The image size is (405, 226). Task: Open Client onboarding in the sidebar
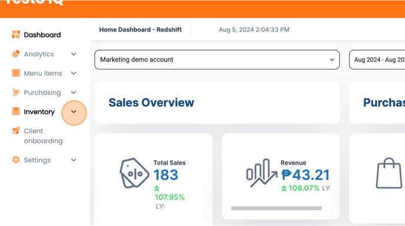tap(44, 136)
